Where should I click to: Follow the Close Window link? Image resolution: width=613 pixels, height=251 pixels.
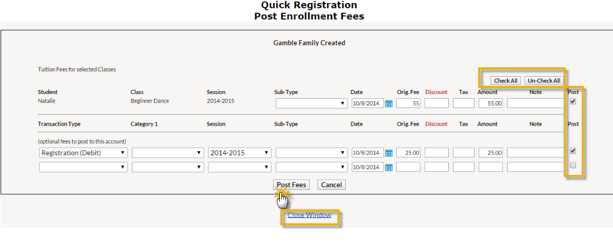(x=309, y=215)
